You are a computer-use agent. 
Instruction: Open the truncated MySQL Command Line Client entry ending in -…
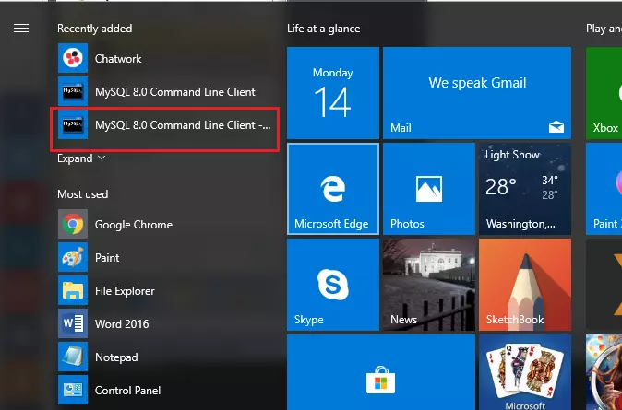point(164,125)
